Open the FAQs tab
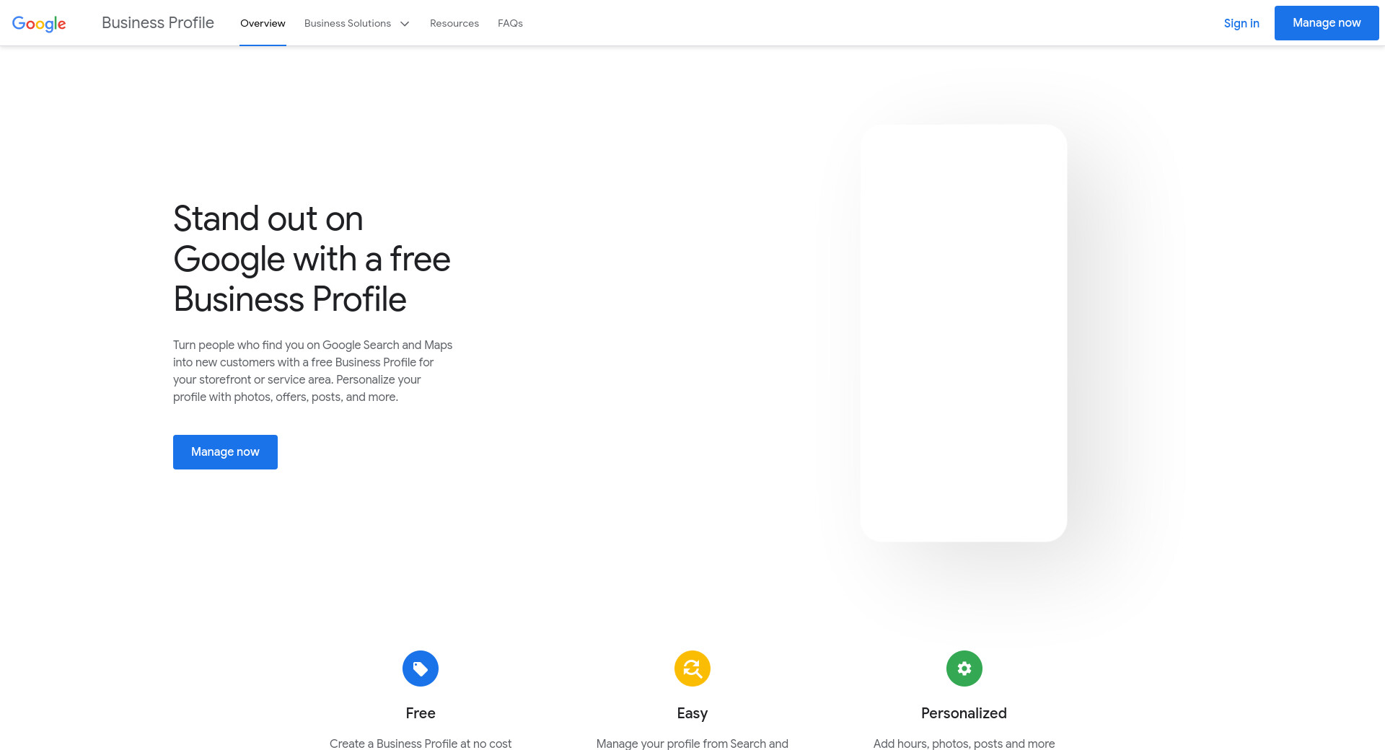The image size is (1385, 750). click(x=510, y=23)
